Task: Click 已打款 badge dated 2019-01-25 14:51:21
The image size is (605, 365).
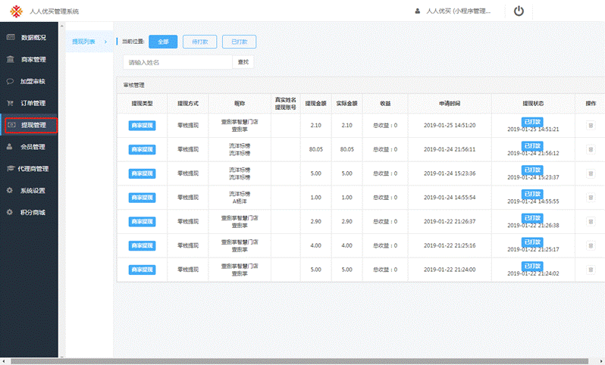Action: 532,121
